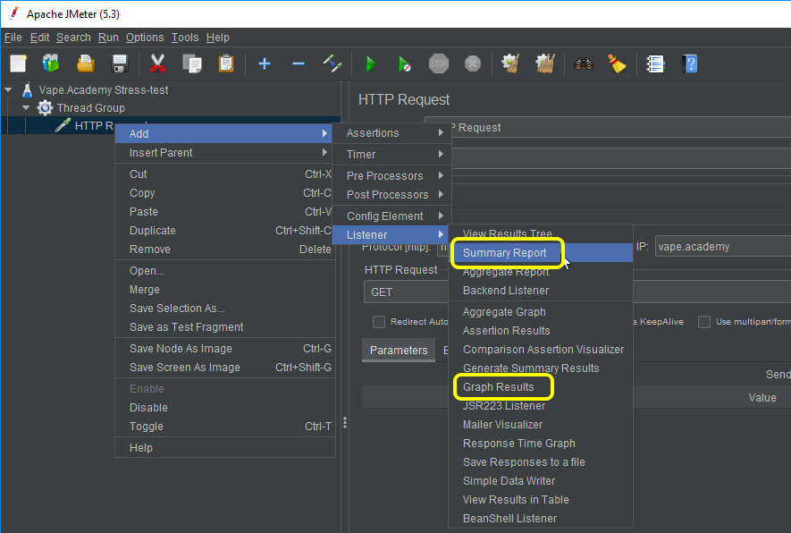791x533 pixels.
Task: Choose Graph Results listener
Action: [499, 387]
